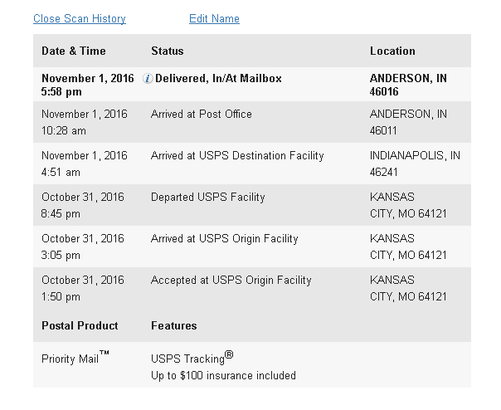The height and width of the screenshot is (410, 501).
Task: Open the Edit Name link
Action: coord(214,18)
